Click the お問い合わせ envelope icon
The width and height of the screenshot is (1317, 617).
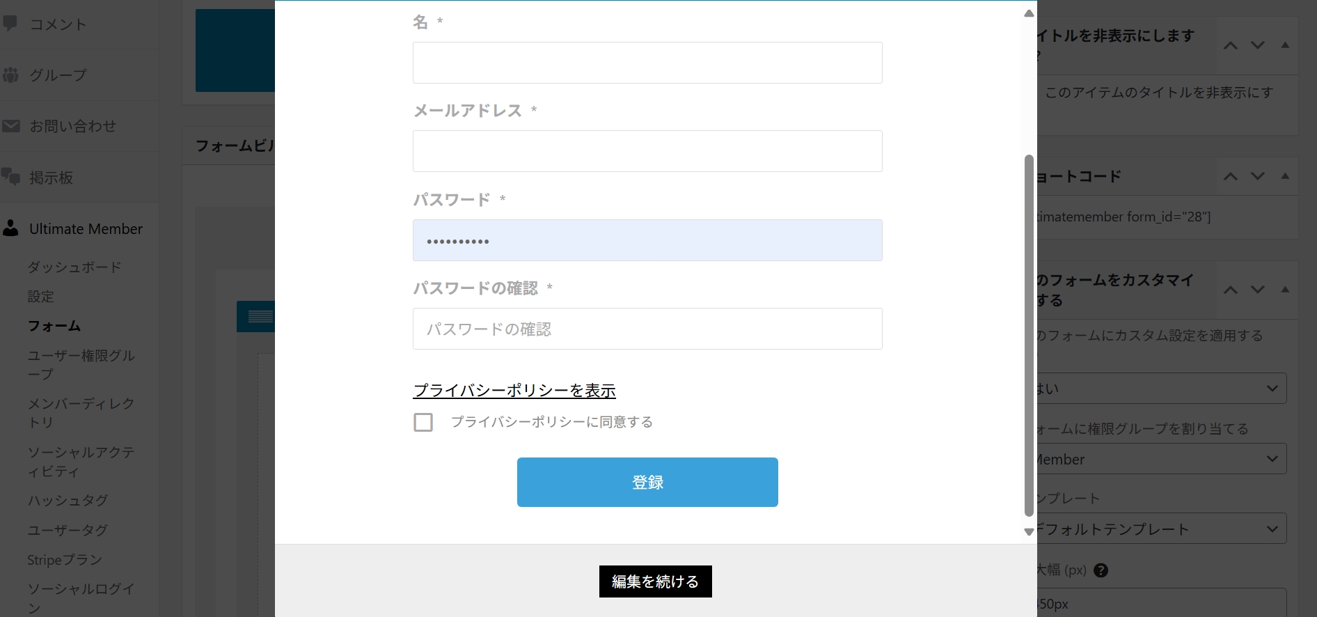pyautogui.click(x=10, y=126)
